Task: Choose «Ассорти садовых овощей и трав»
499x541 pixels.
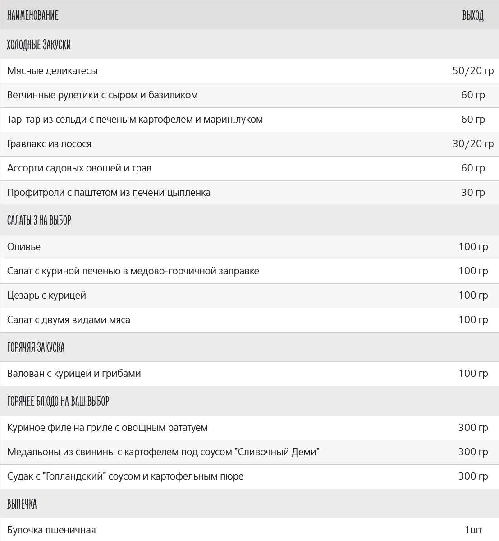Action: tap(79, 168)
